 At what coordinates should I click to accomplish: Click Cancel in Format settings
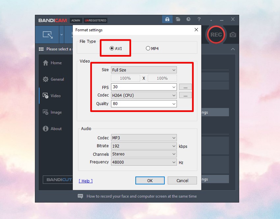182,180
